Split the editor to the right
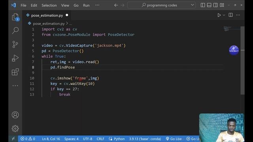This screenshot has height=142, width=253. (x=231, y=15)
